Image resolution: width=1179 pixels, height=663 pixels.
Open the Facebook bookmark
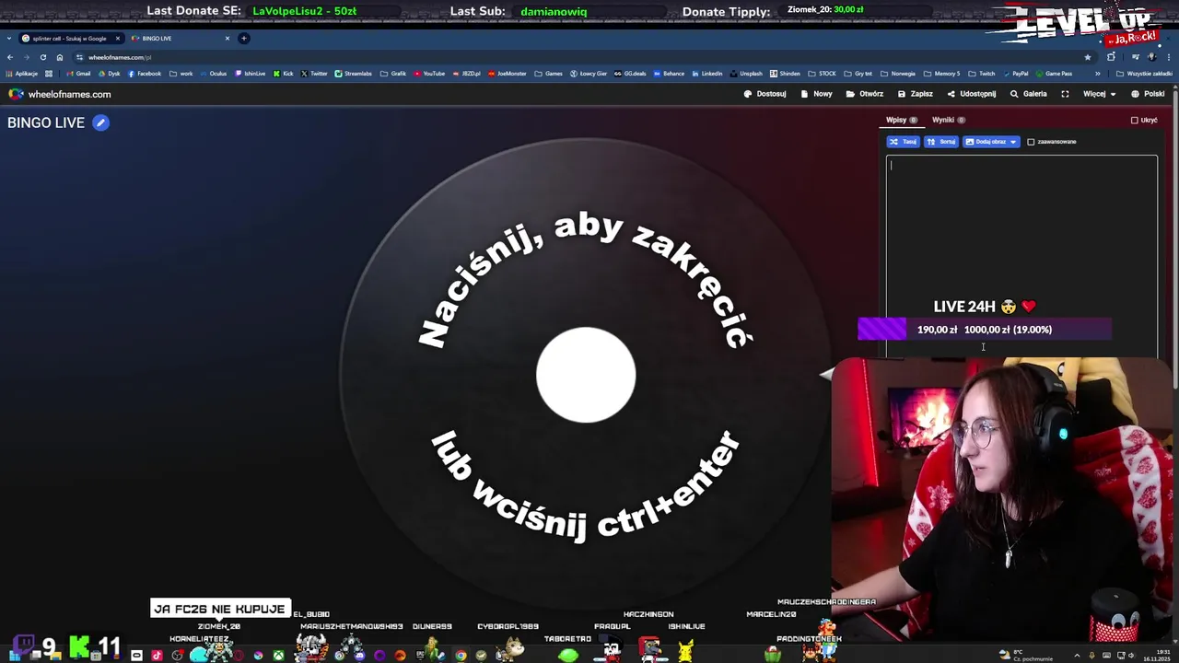pyautogui.click(x=144, y=74)
